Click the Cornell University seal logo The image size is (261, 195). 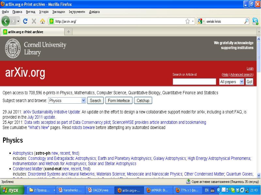click(12, 48)
